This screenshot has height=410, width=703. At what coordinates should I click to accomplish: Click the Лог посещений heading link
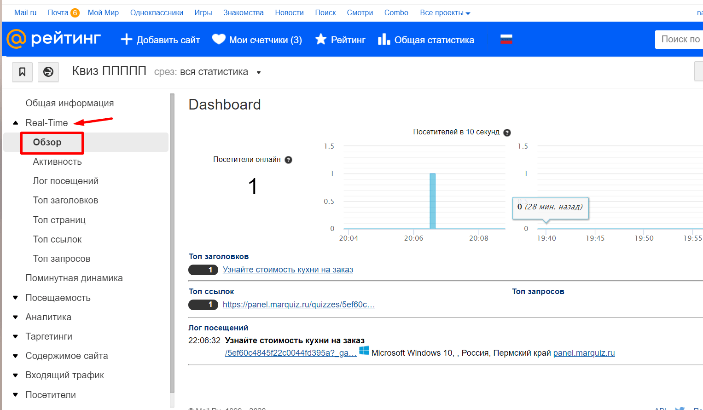pyautogui.click(x=218, y=328)
